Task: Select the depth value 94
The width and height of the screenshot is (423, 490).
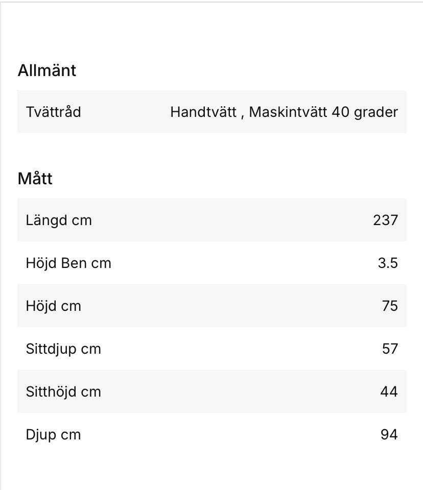Action: [x=389, y=435]
